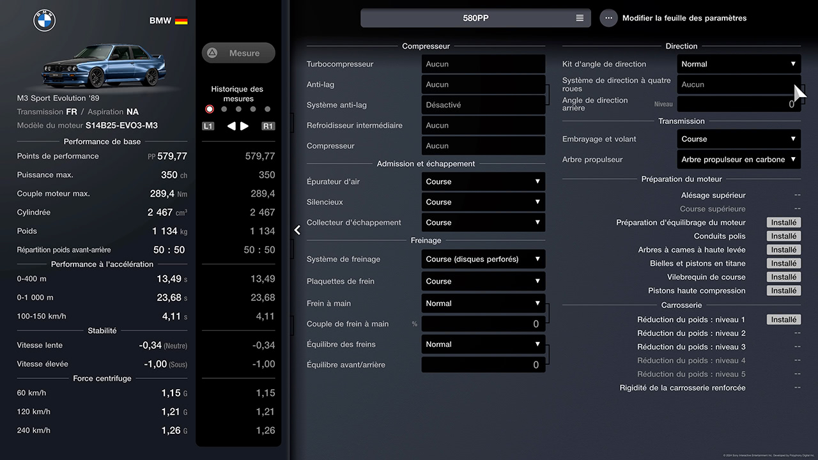Click the L1 shoulder button icon
This screenshot has height=460, width=818.
click(x=208, y=126)
